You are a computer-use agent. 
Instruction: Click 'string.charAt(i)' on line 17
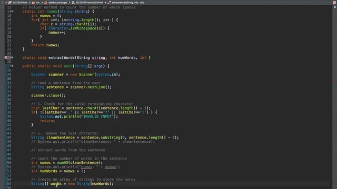[77, 24]
